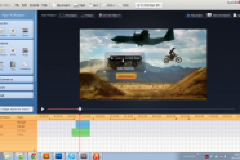This screenshot has height=160, width=240.
Task: Click the canvas toolbar button with the film-strip icon
Action: pyautogui.click(x=110, y=15)
